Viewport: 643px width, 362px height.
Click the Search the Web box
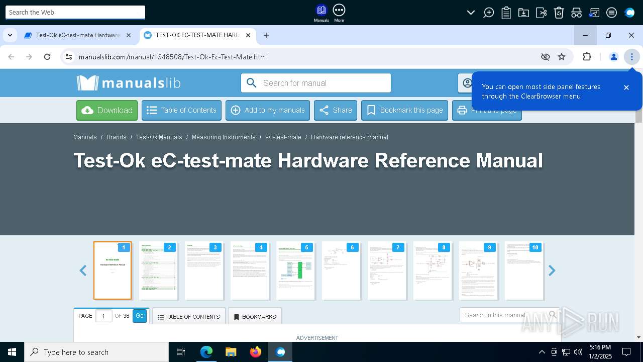point(75,12)
